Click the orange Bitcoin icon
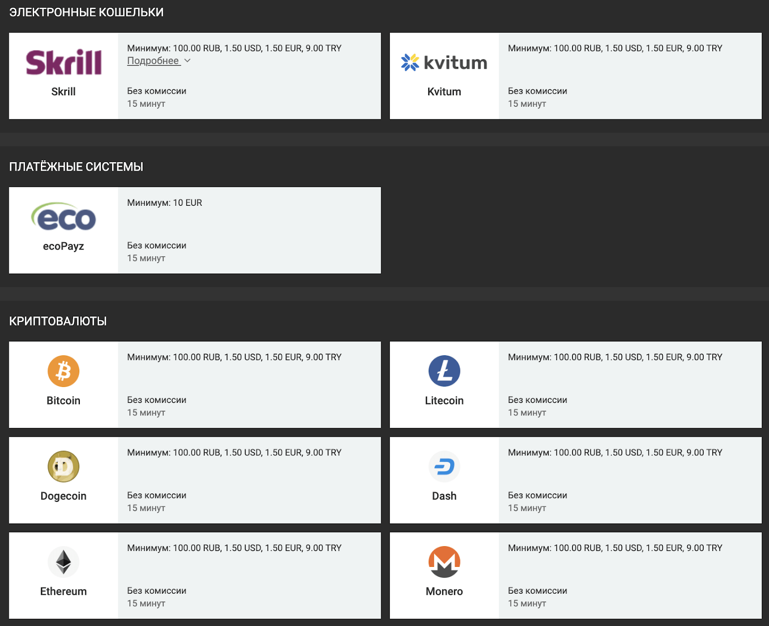The image size is (769, 626). (x=63, y=371)
